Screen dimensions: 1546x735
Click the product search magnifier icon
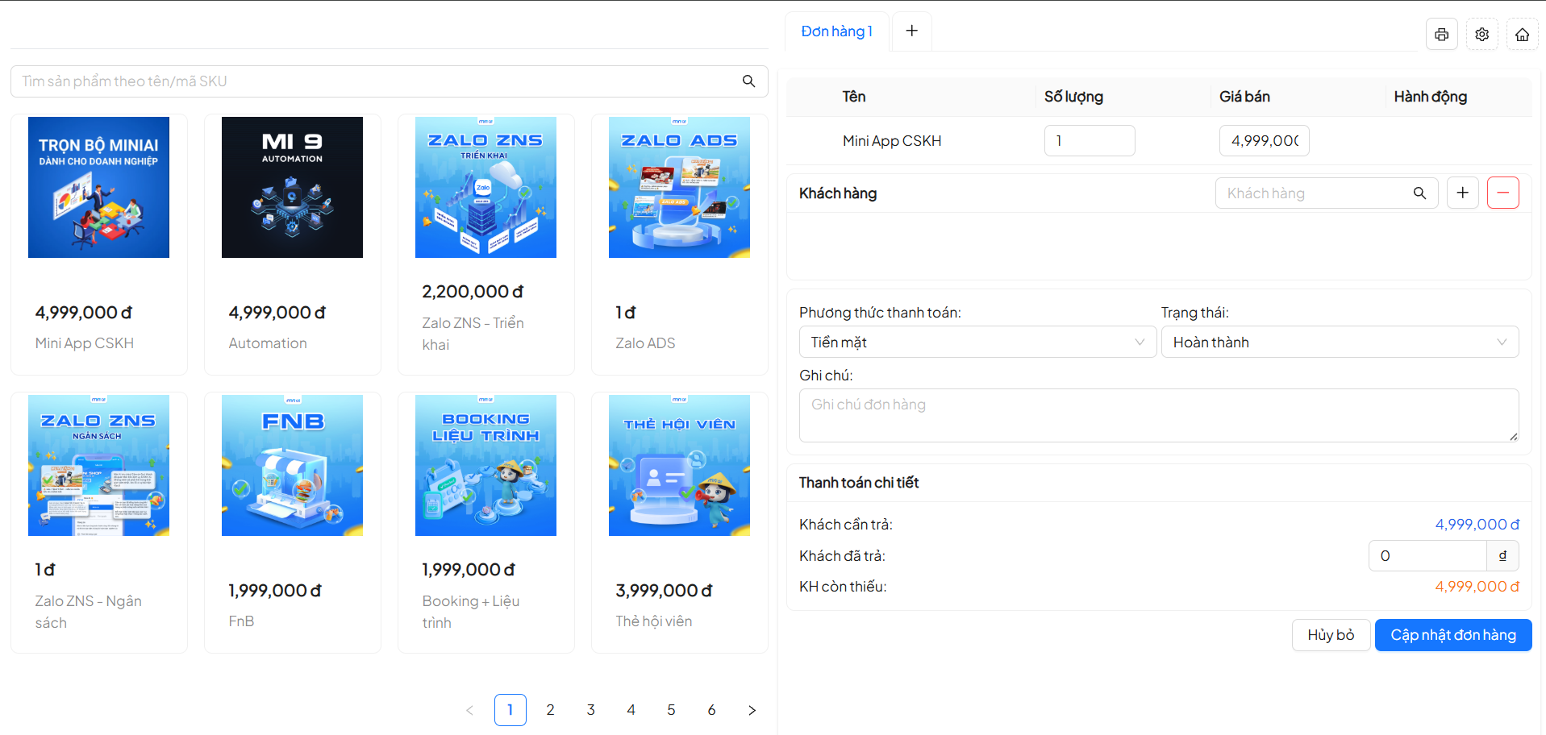coord(748,81)
